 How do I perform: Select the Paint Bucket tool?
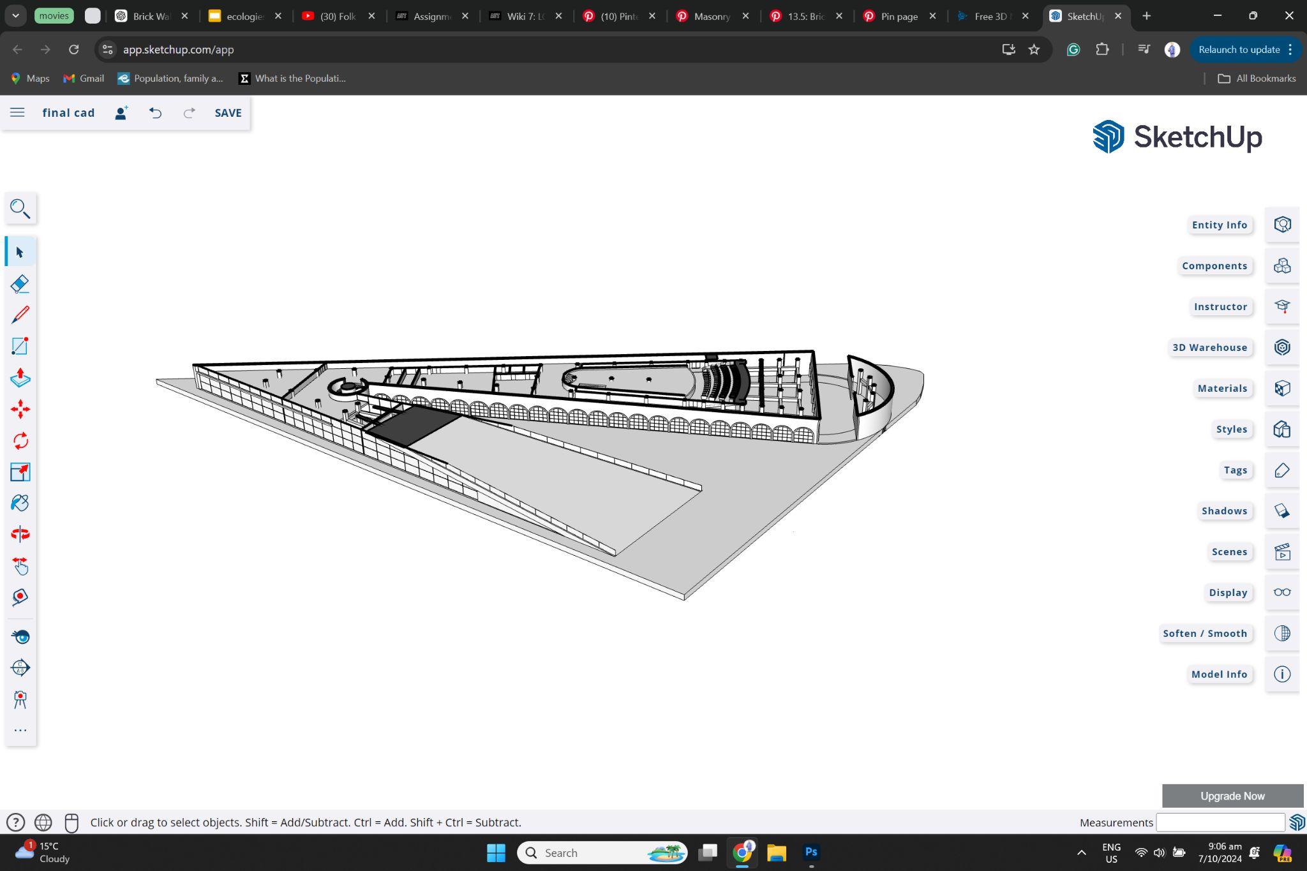[x=20, y=503]
